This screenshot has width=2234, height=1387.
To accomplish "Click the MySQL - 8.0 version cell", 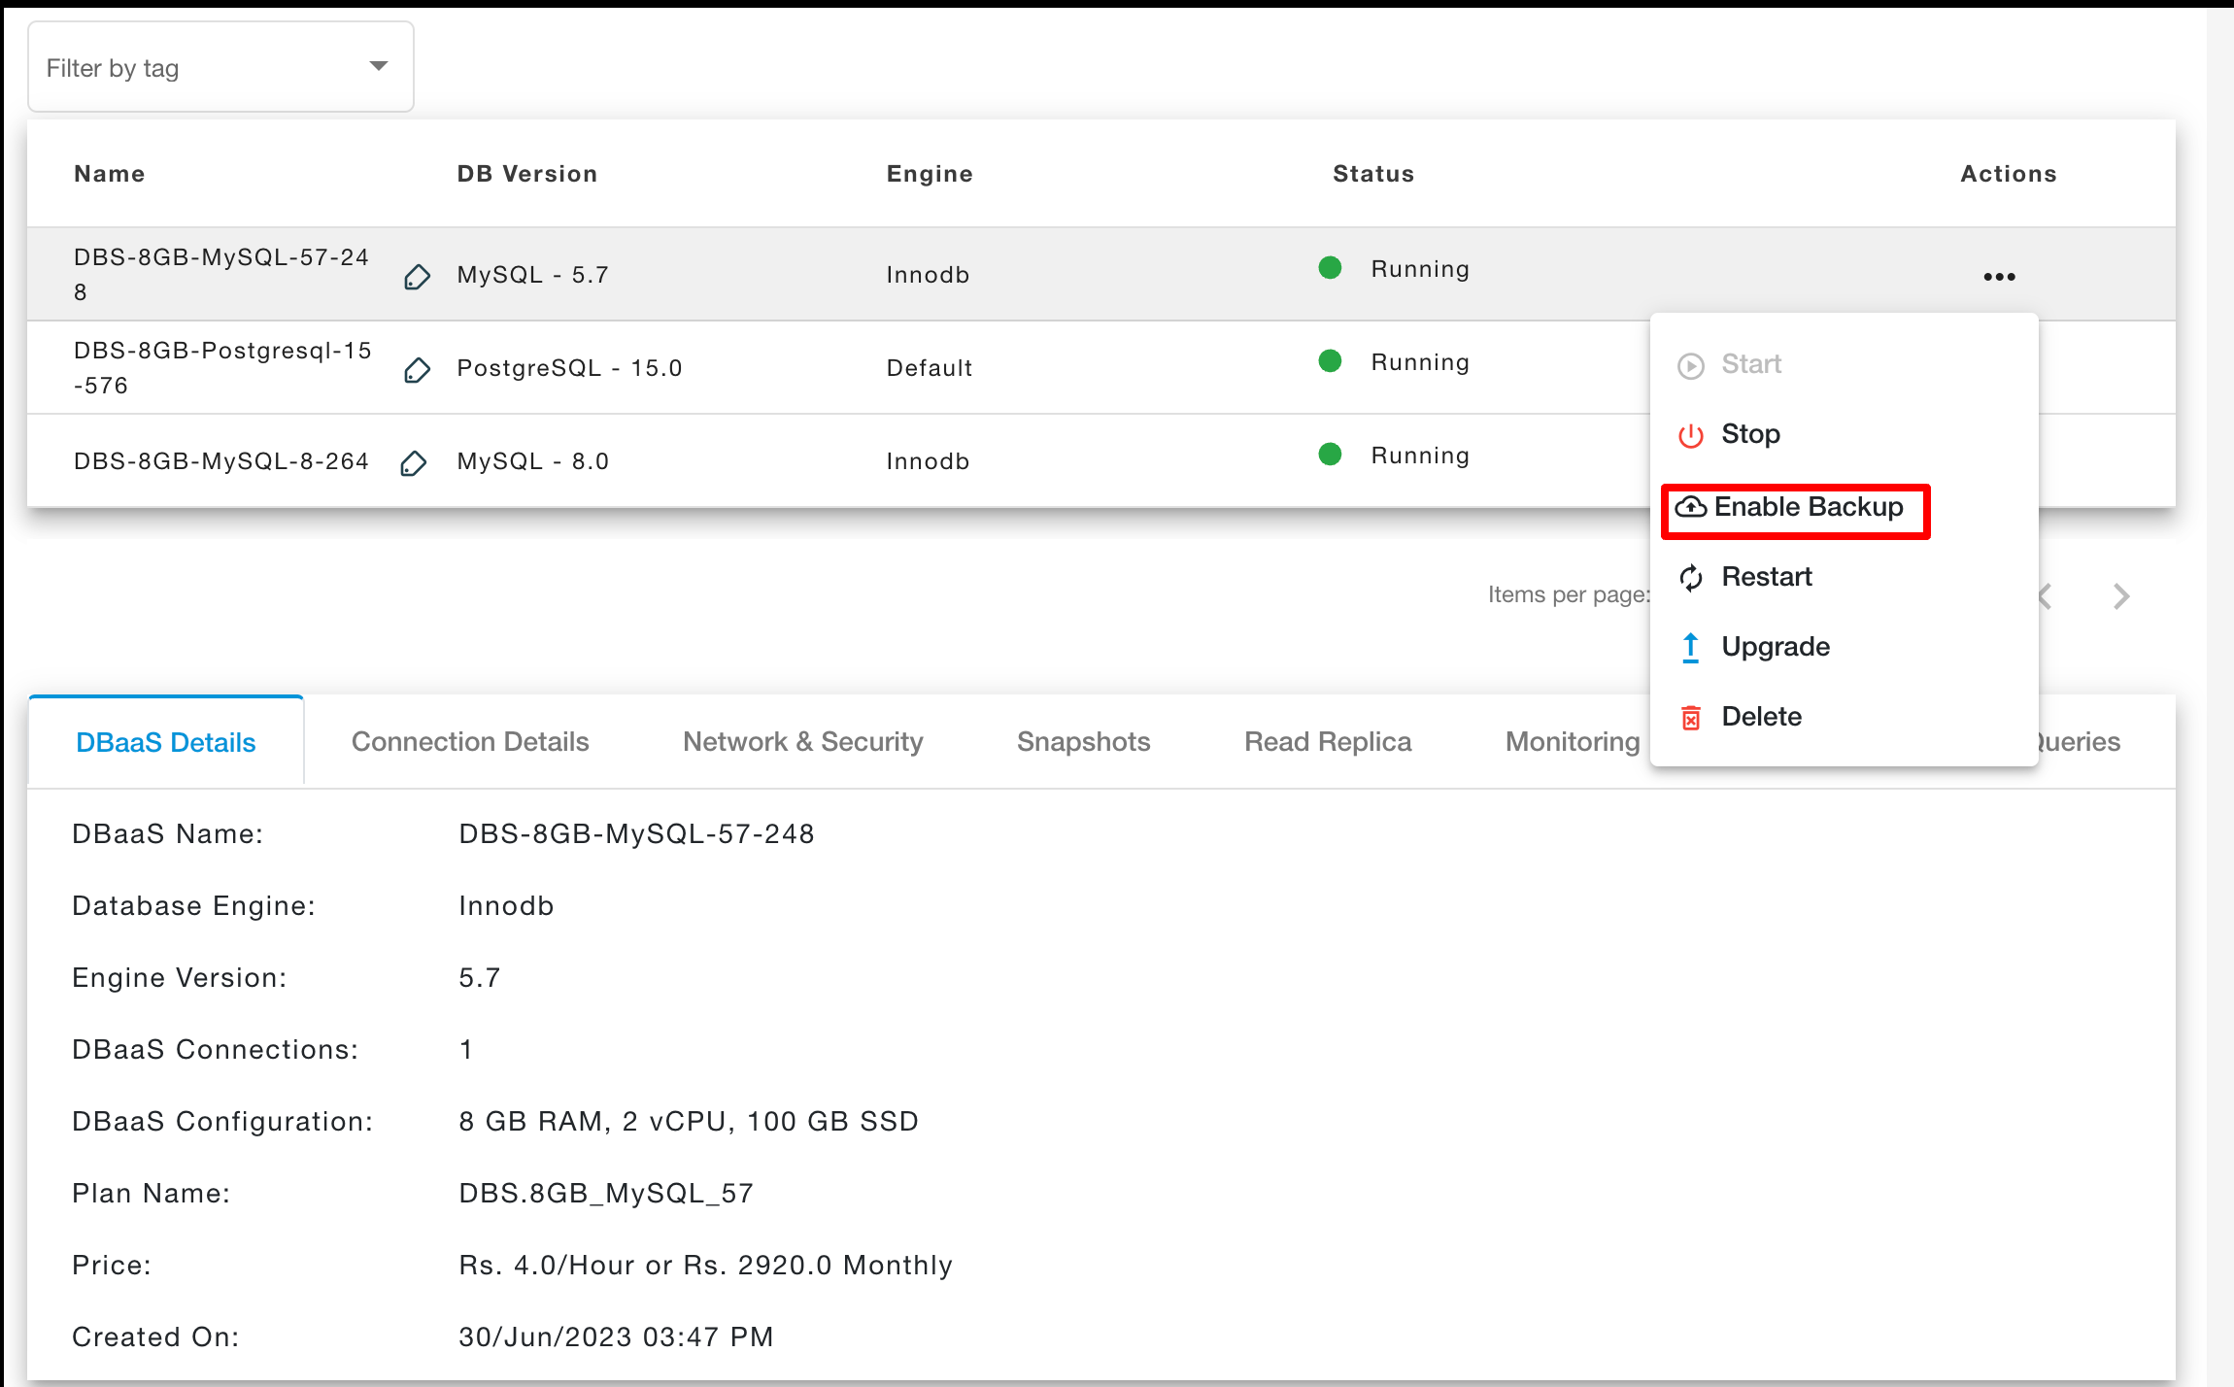I will [533, 461].
